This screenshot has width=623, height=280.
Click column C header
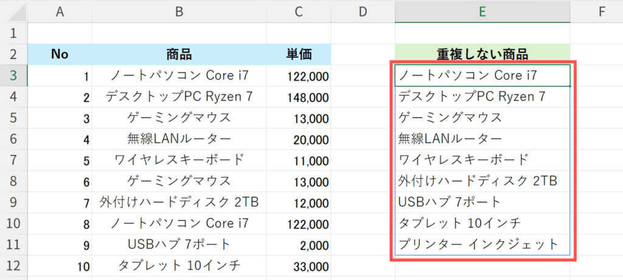click(x=299, y=11)
